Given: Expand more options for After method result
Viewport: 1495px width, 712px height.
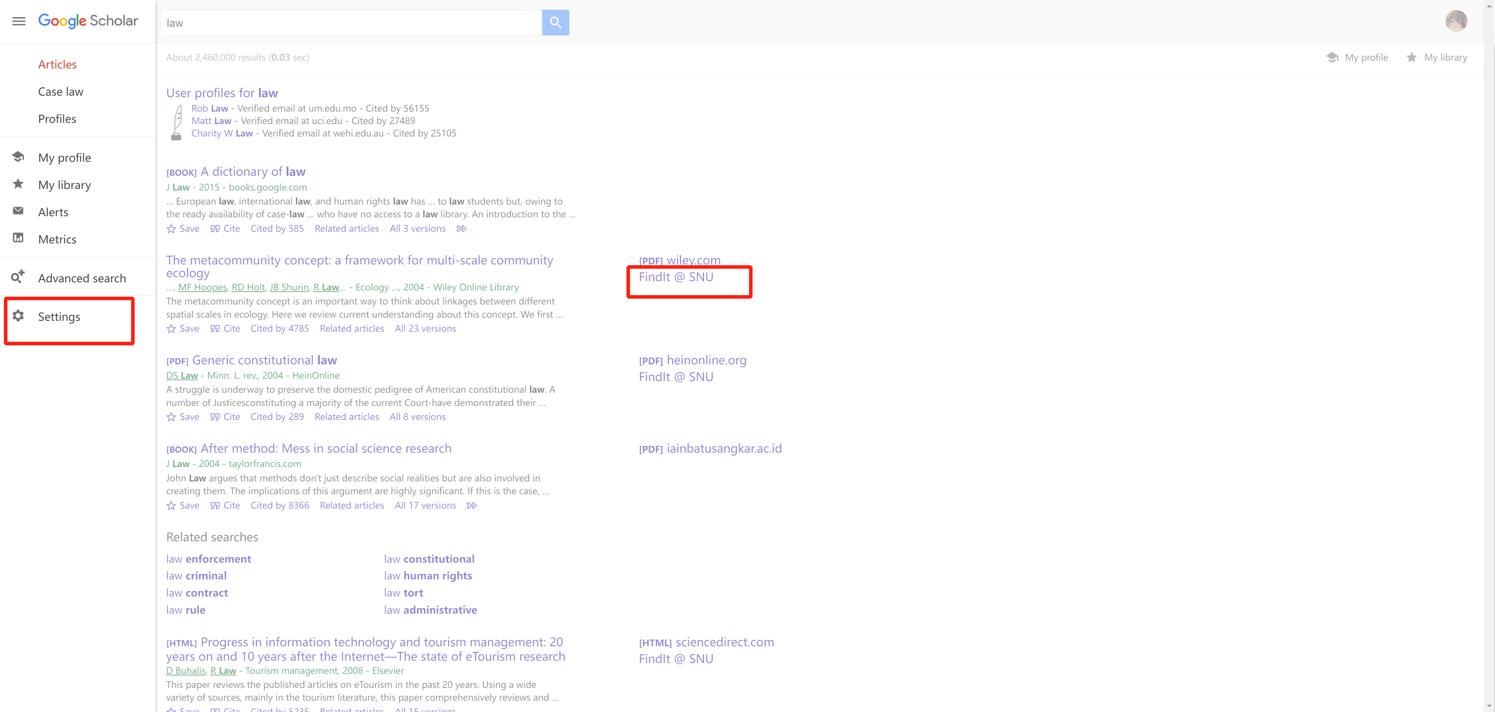Looking at the screenshot, I should [471, 506].
